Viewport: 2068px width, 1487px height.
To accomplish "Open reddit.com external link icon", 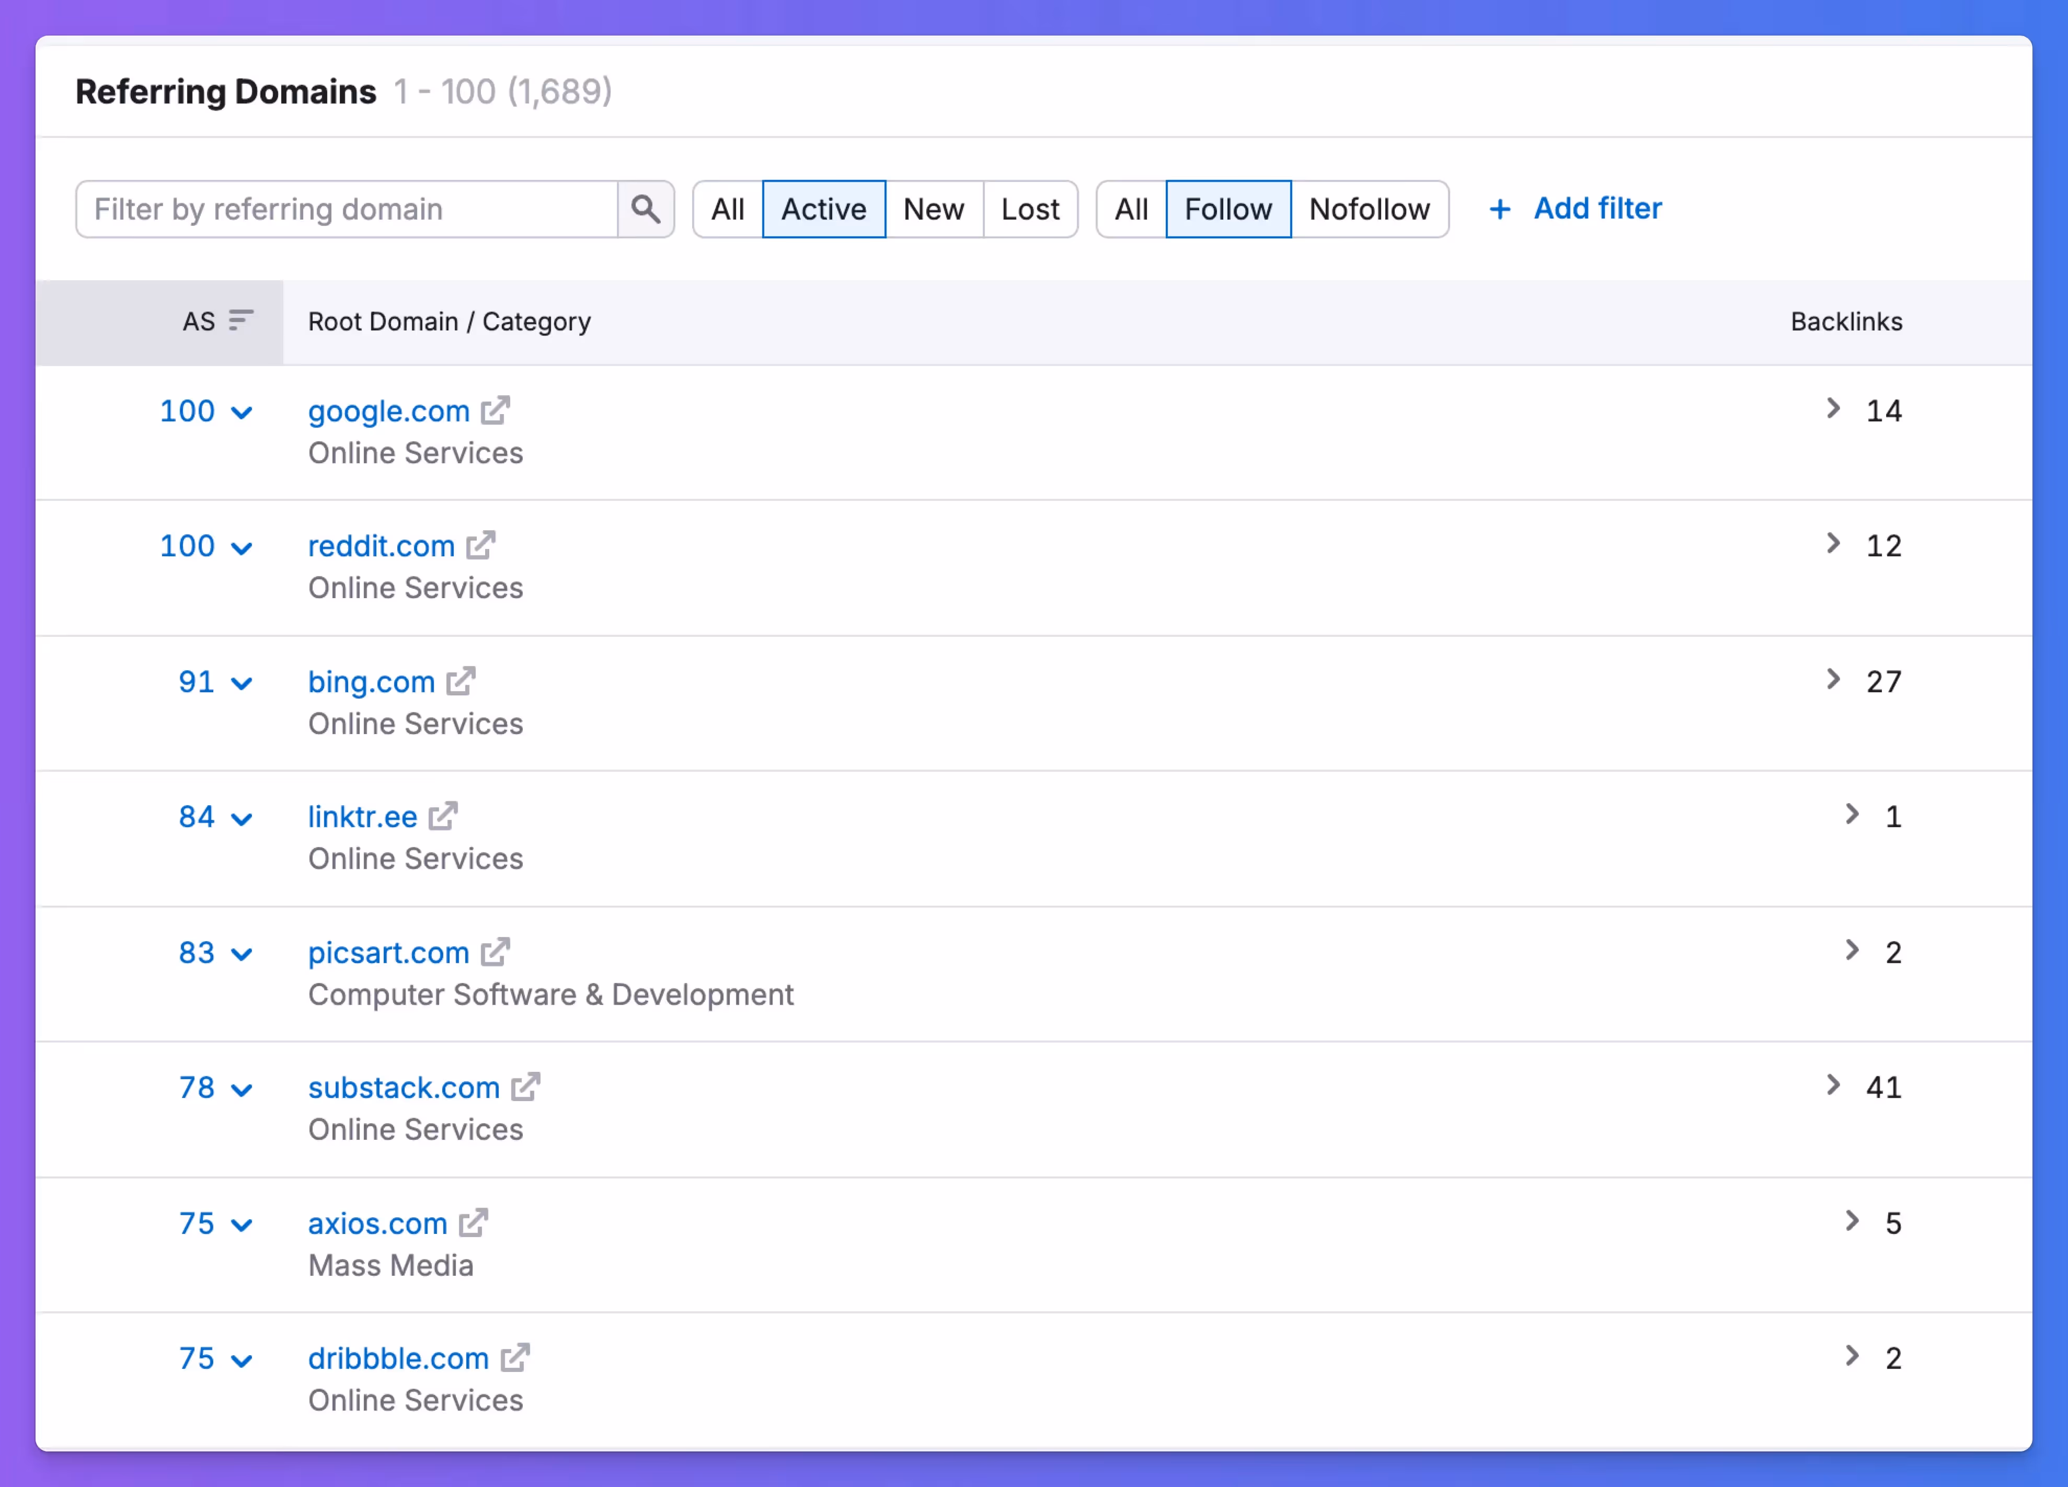I will tap(480, 545).
